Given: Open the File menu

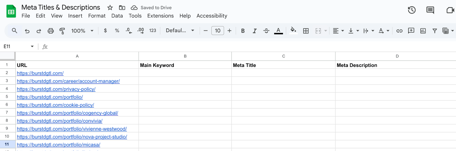Looking at the screenshot, I should [x=26, y=16].
